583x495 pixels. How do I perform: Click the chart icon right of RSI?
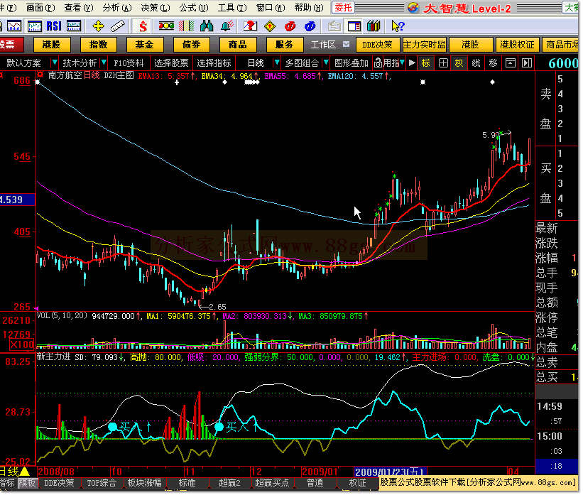point(74,26)
